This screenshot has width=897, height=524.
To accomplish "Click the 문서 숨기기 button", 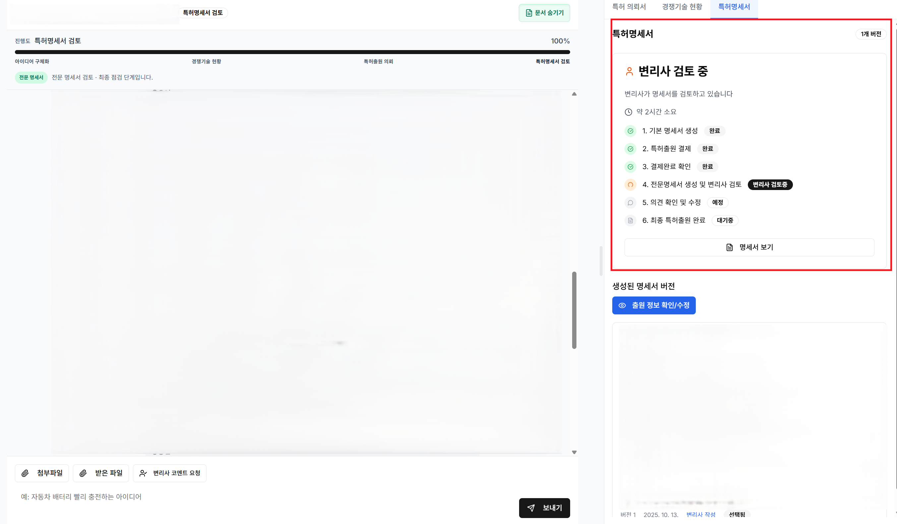I will pos(544,13).
